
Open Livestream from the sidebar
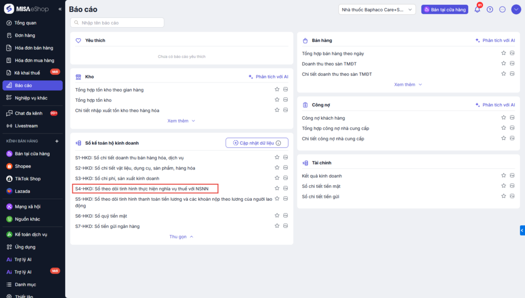pyautogui.click(x=26, y=125)
